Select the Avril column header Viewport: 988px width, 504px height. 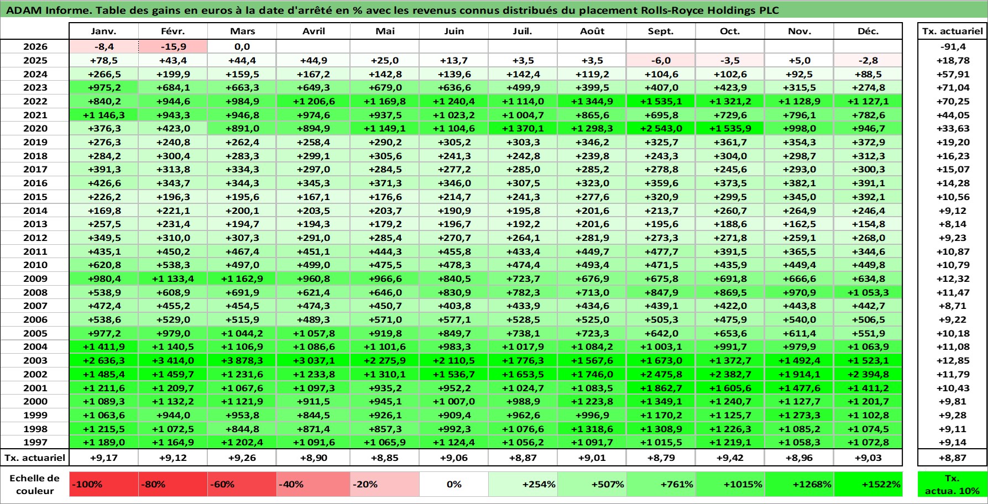coord(313,31)
